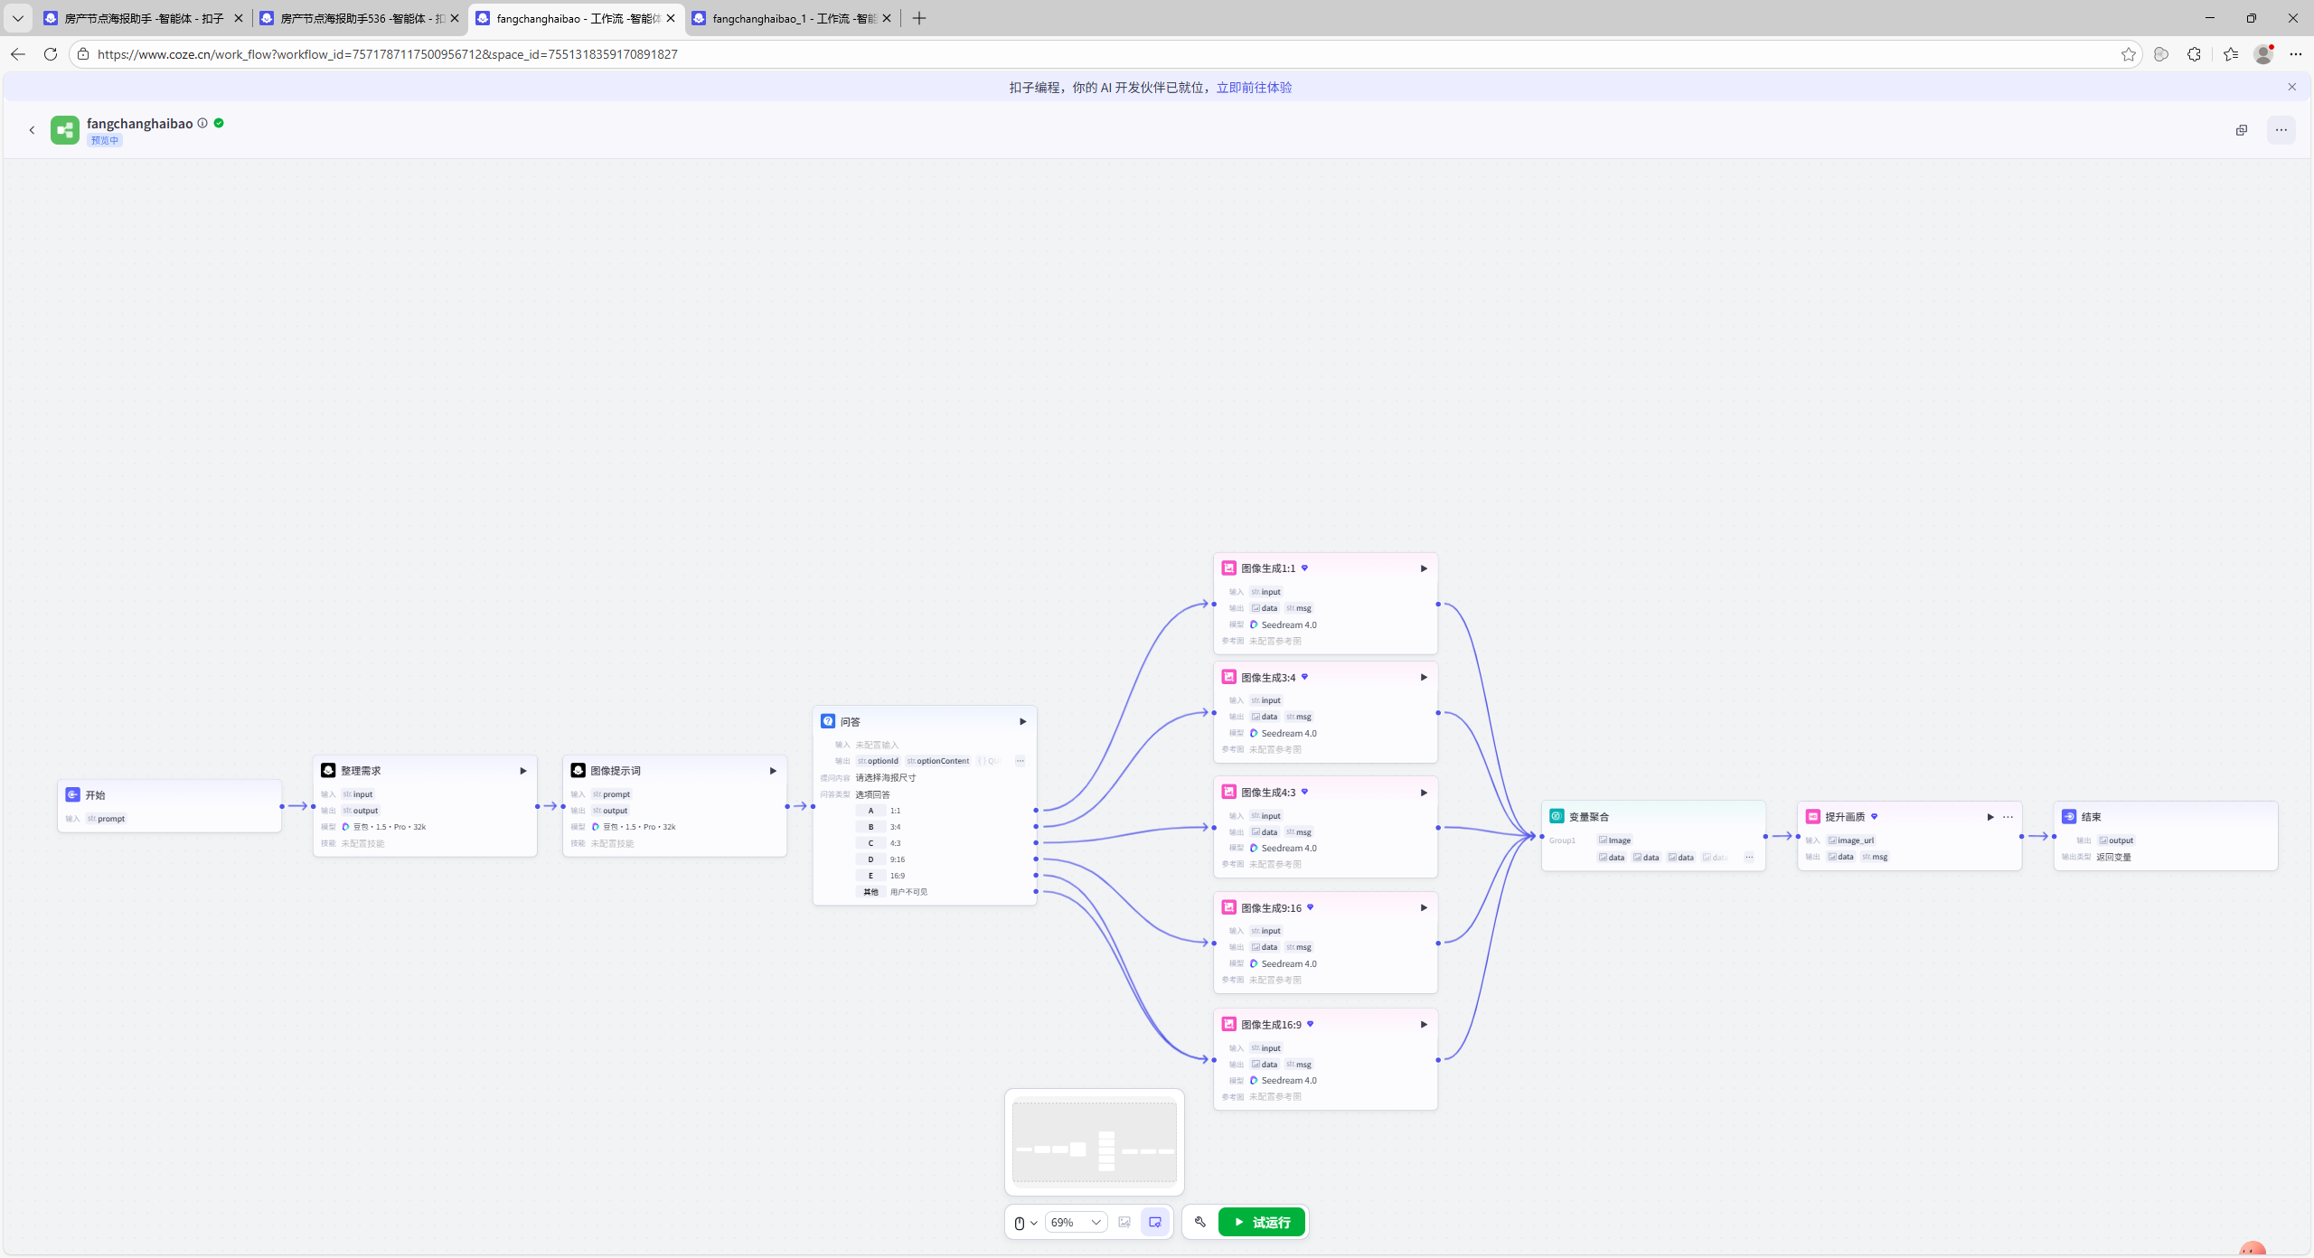Click the 变量聚合 node icon
2314x1258 pixels.
click(1557, 816)
